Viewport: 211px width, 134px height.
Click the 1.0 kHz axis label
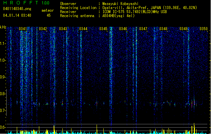pyautogui.click(x=3, y=60)
